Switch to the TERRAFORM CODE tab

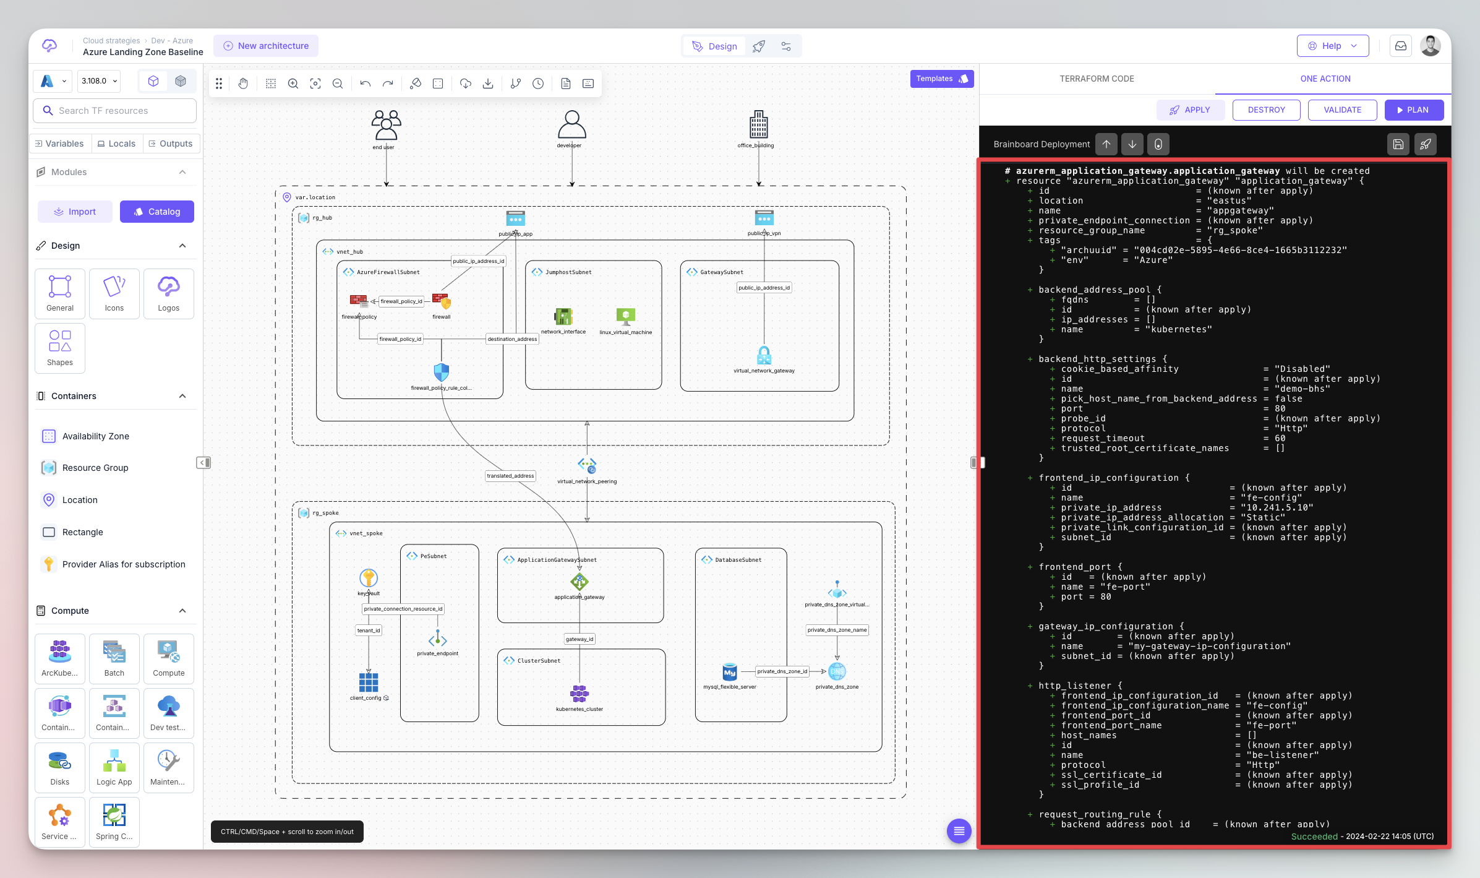point(1097,79)
